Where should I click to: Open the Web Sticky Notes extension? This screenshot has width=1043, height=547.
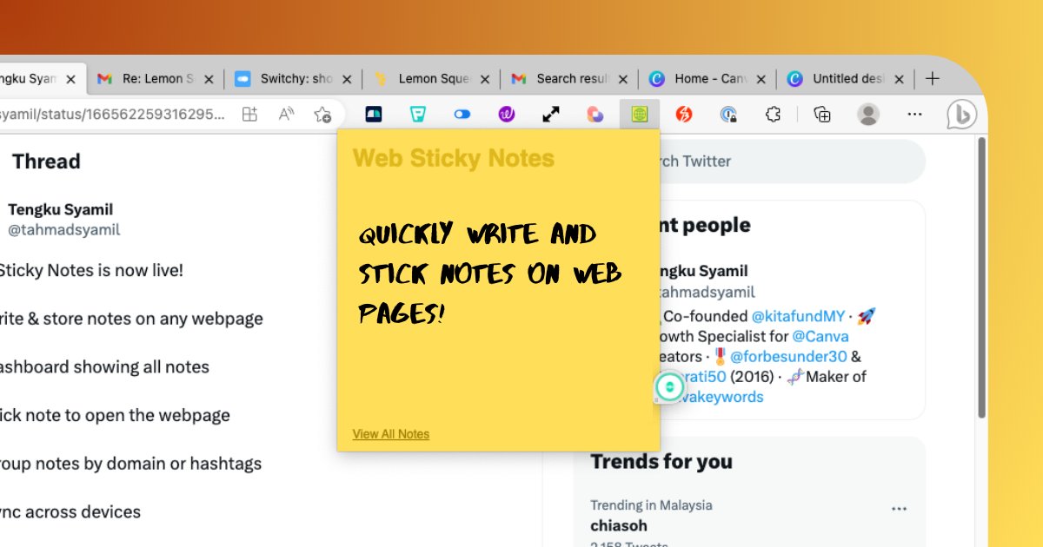pos(639,114)
